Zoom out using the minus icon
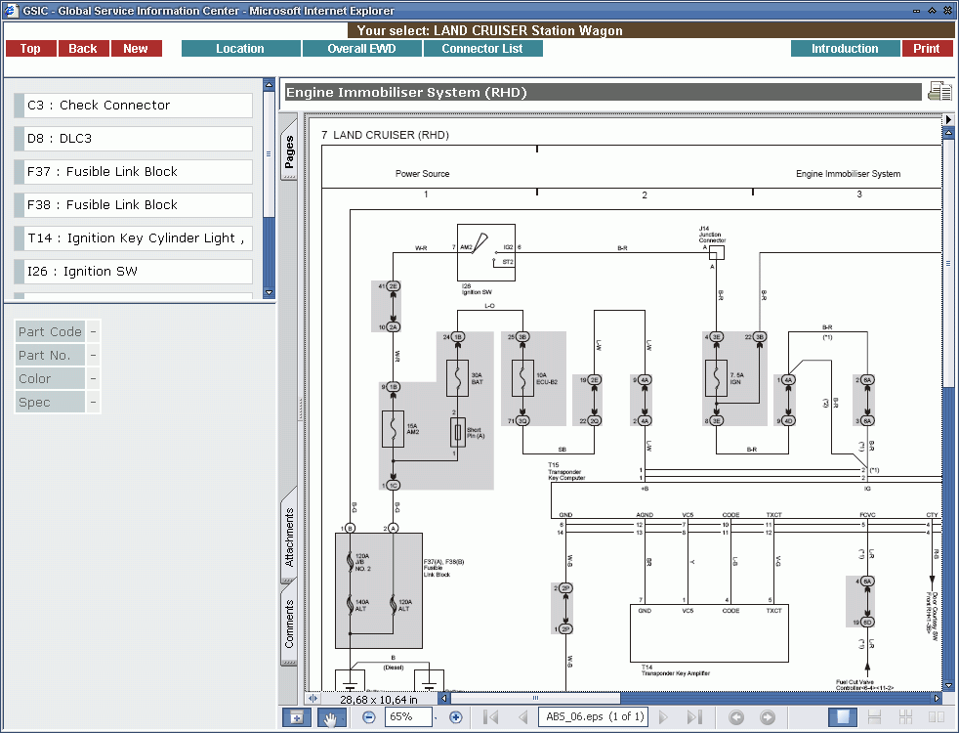This screenshot has height=733, width=959. click(x=368, y=717)
